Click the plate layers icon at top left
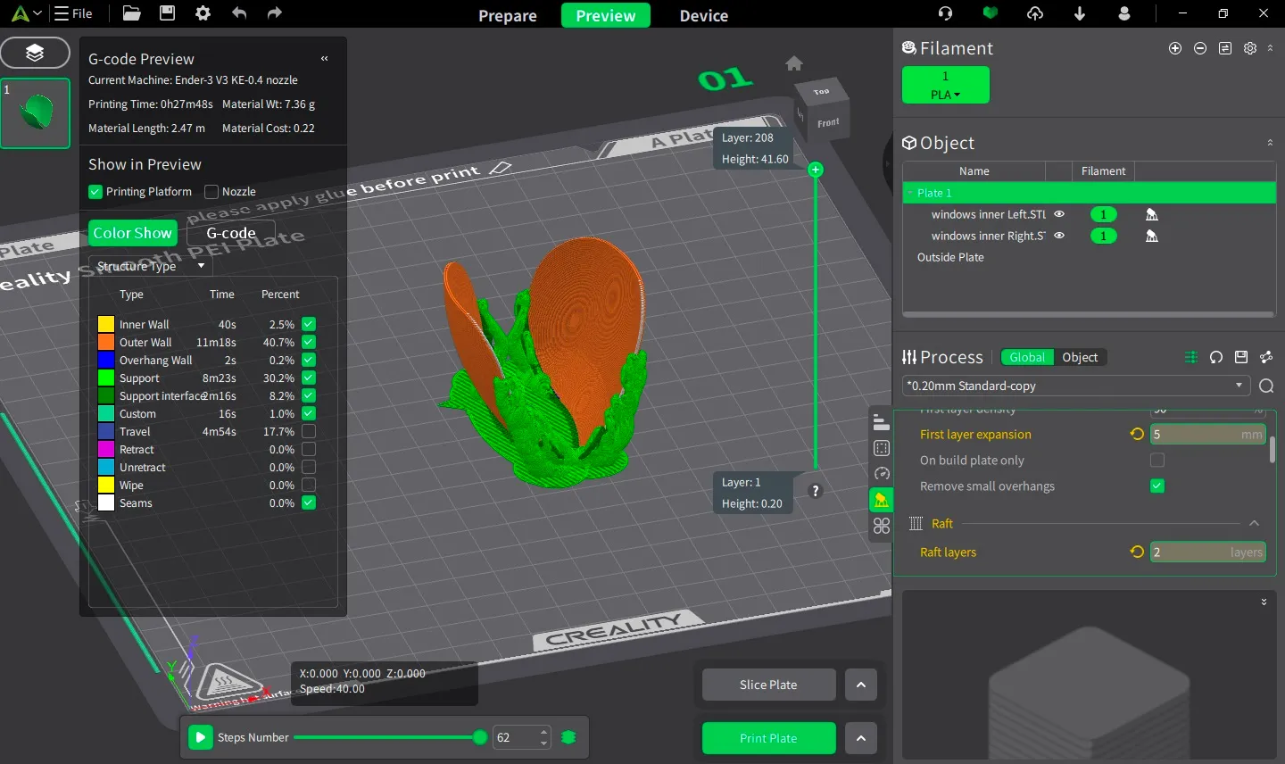Screen dimensions: 1285x764 tap(35, 53)
